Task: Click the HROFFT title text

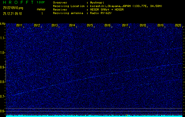Action: [16, 2]
